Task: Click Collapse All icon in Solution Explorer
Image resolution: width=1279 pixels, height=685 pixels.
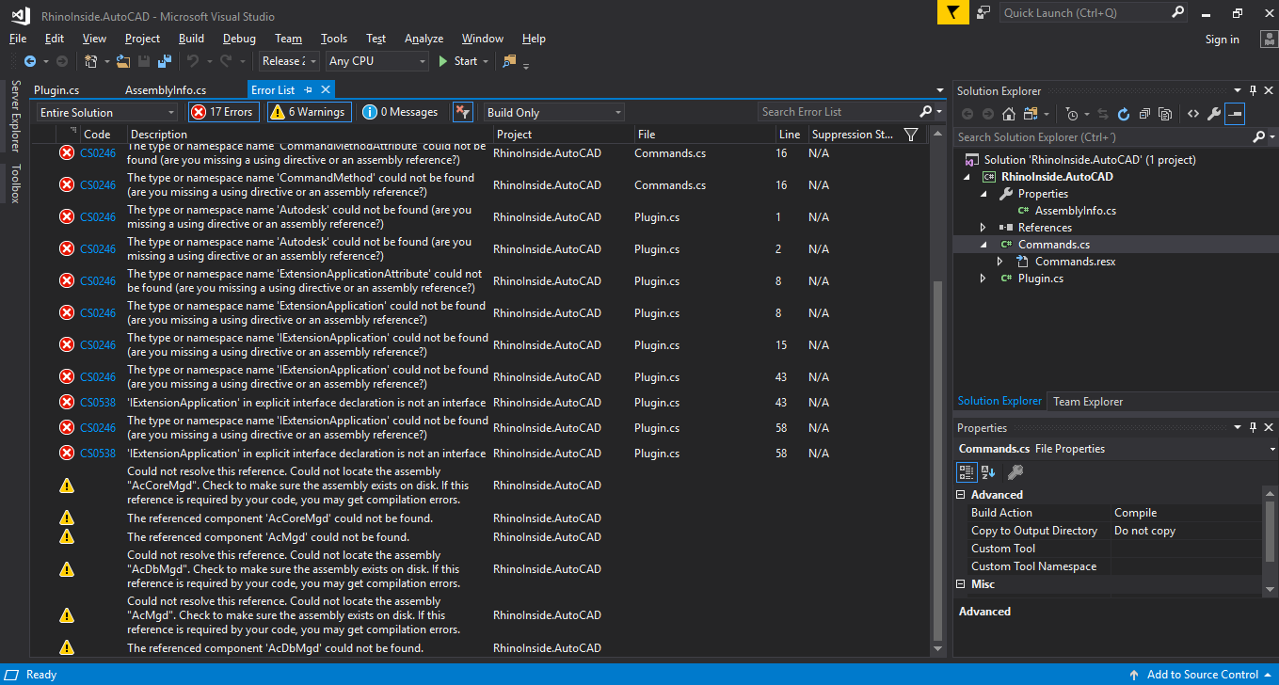Action: click(x=1144, y=114)
